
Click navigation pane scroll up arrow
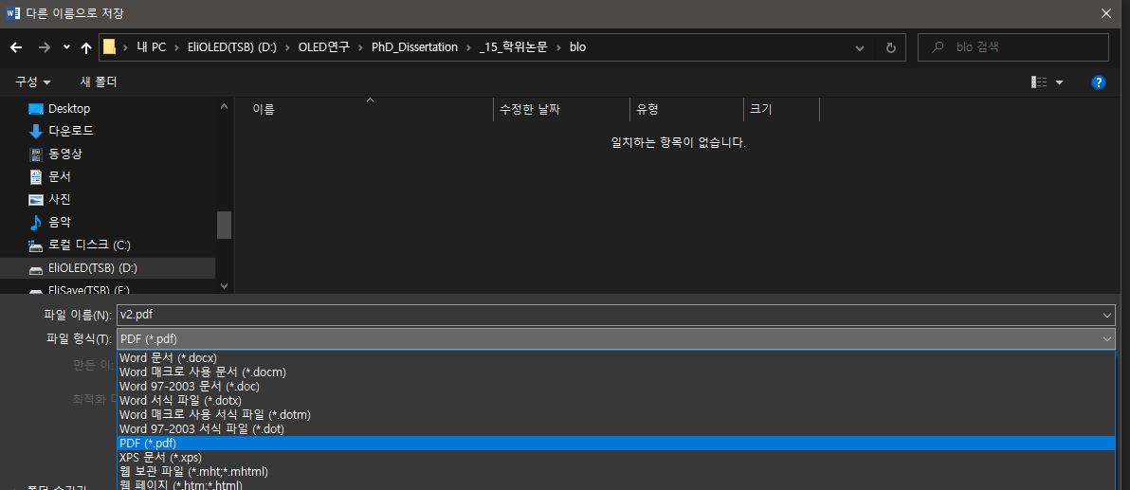click(224, 106)
